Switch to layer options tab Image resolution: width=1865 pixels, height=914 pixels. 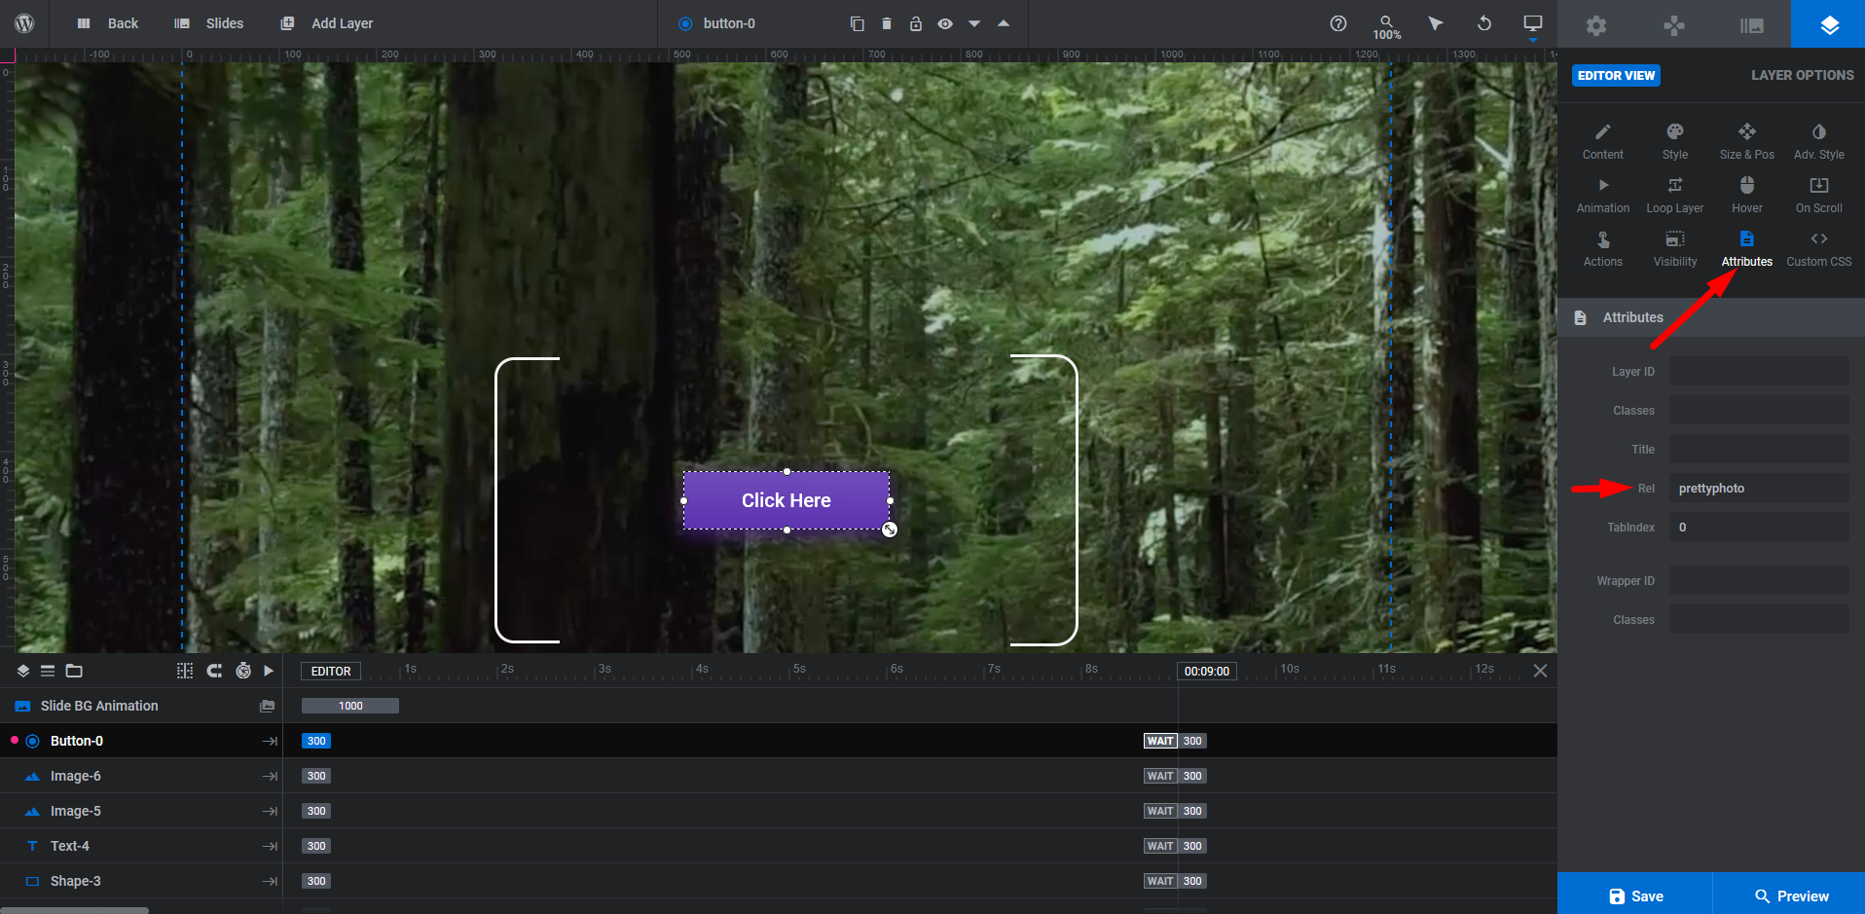pos(1828,24)
